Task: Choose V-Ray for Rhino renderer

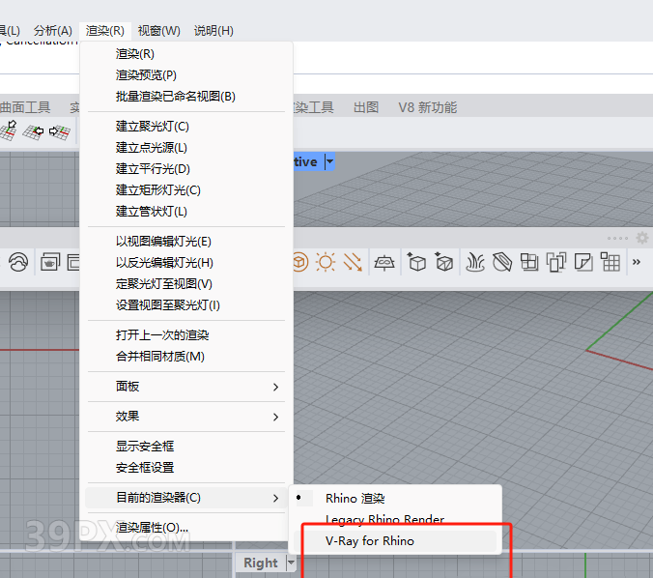Action: [x=369, y=540]
